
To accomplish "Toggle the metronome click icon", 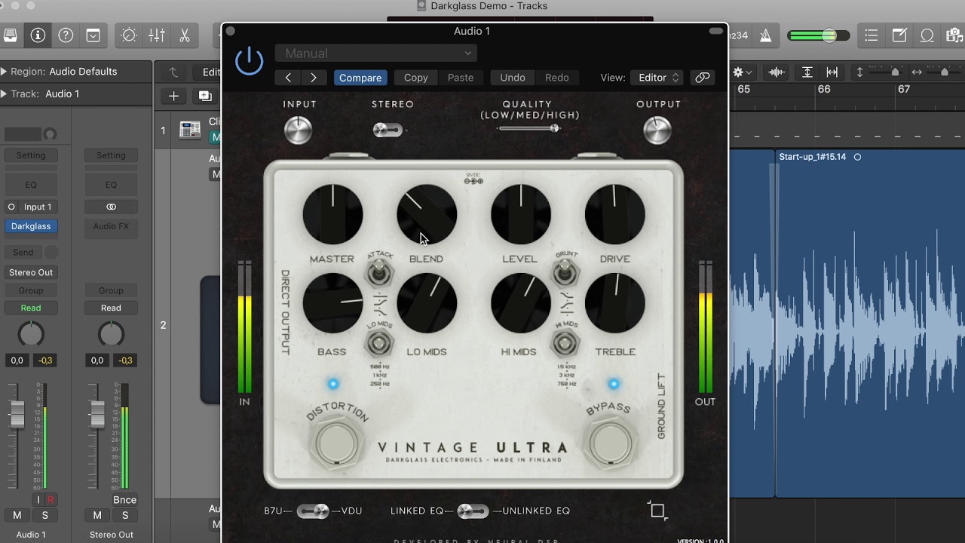I will click(765, 35).
